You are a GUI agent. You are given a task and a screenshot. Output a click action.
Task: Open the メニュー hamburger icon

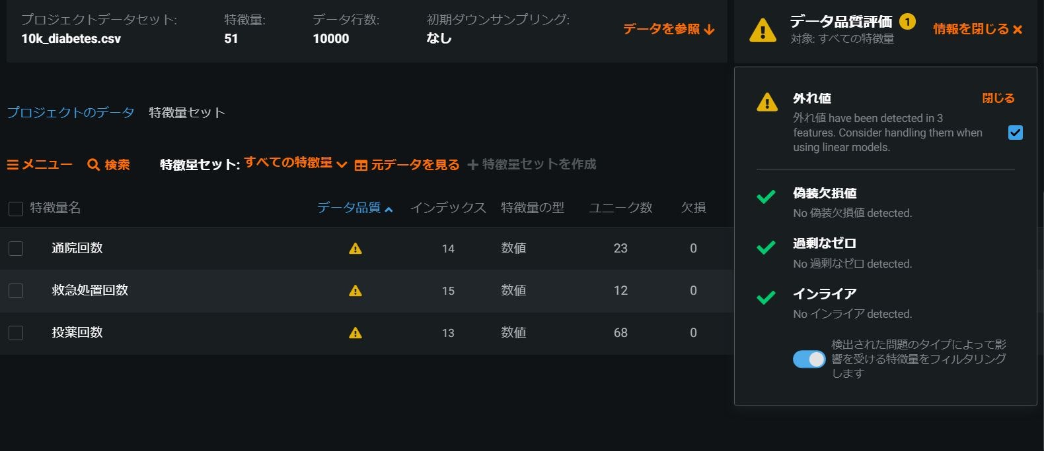coord(13,164)
